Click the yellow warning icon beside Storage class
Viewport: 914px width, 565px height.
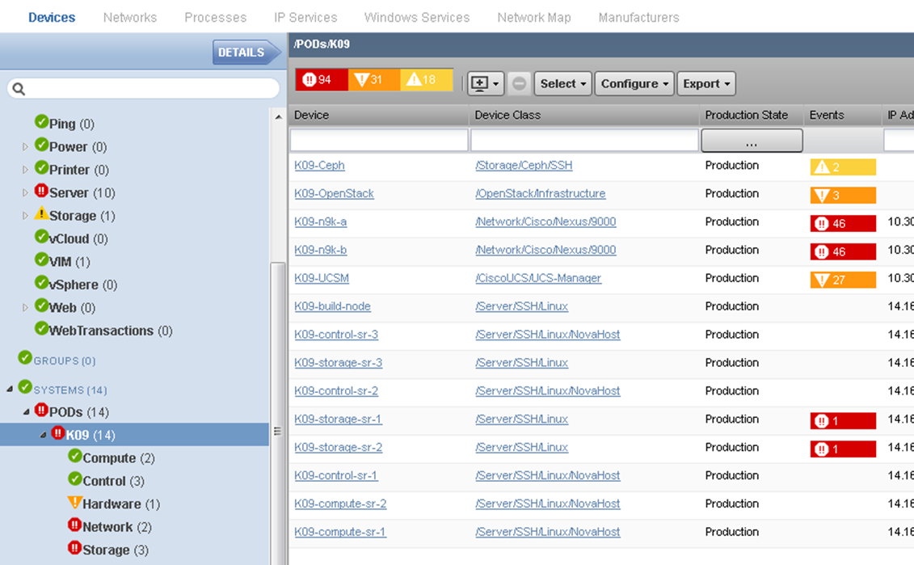[41, 214]
